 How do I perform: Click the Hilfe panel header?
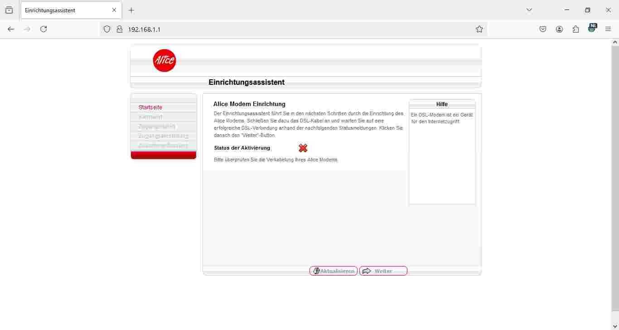coord(442,104)
